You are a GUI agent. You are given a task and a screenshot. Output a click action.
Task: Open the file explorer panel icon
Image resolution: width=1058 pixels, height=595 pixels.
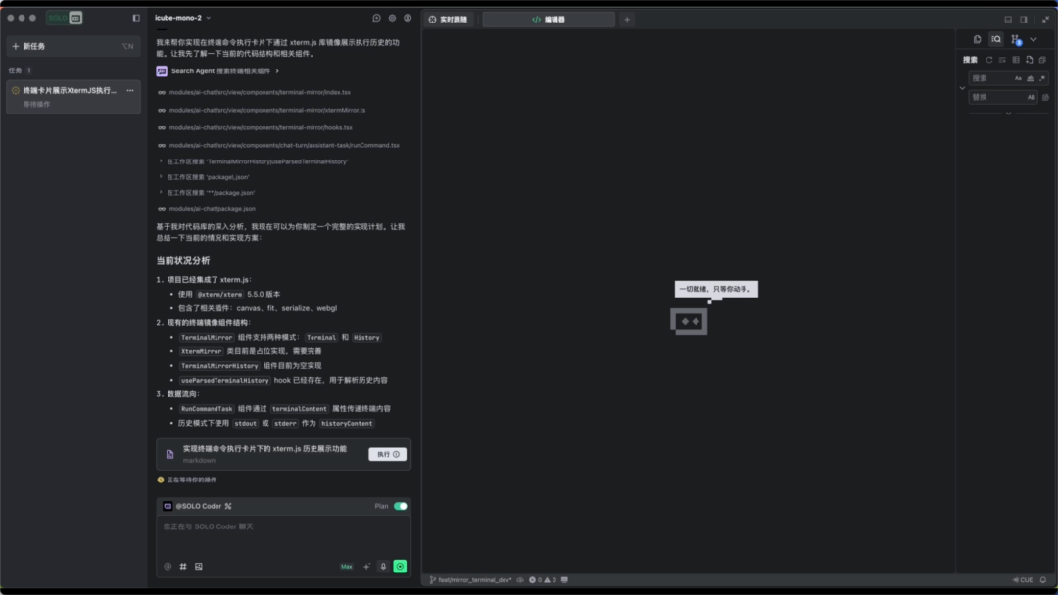(977, 40)
